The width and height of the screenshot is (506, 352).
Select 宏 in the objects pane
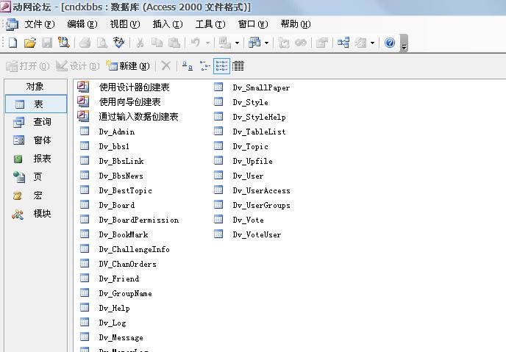pos(36,195)
